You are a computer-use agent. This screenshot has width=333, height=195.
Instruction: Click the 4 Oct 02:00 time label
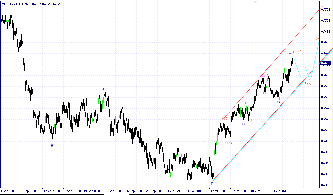tap(175, 191)
